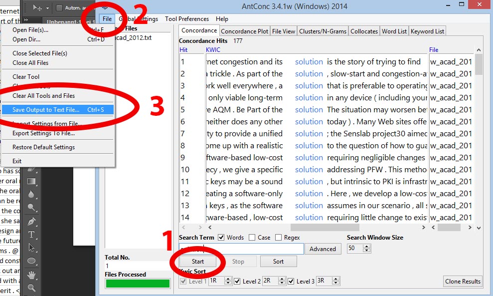Choose Exit from the File menu
This screenshot has width=493, height=296.
pos(58,161)
